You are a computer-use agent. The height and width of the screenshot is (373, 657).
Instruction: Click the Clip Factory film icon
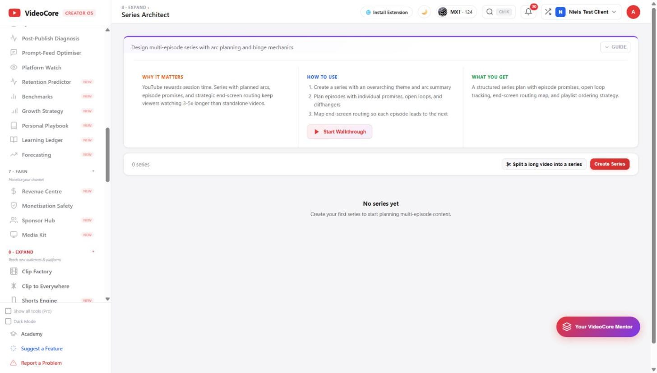(14, 272)
